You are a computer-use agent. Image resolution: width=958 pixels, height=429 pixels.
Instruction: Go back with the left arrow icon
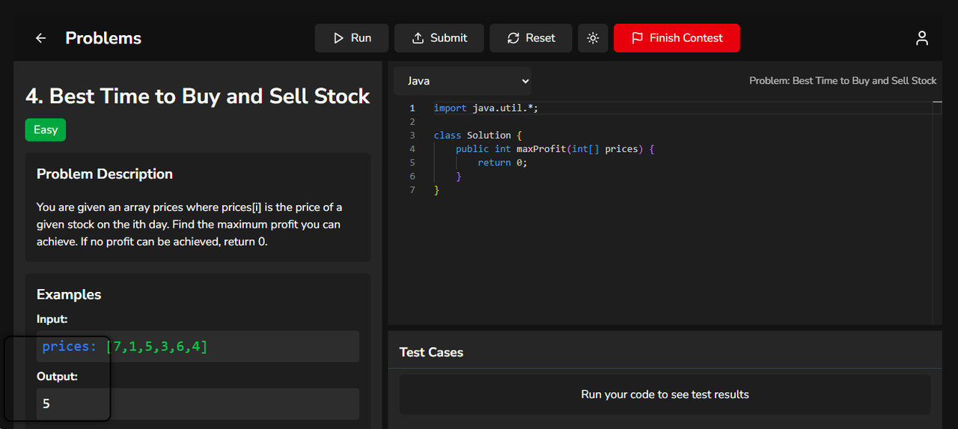tap(40, 38)
